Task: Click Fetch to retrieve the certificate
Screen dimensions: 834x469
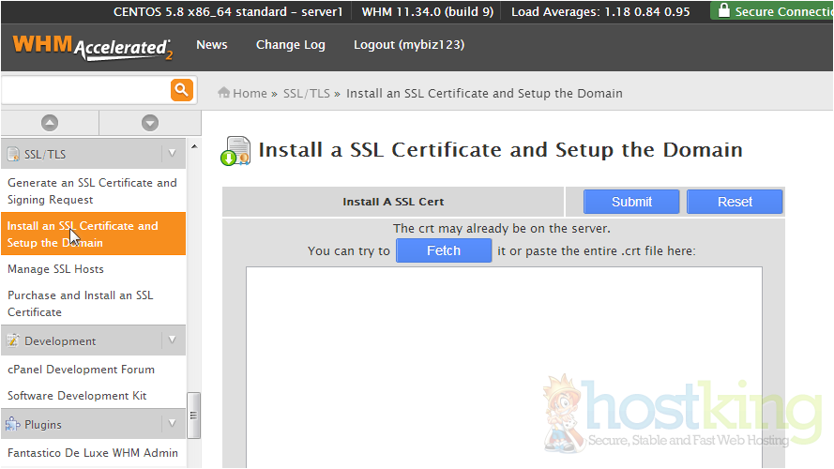Action: [444, 250]
